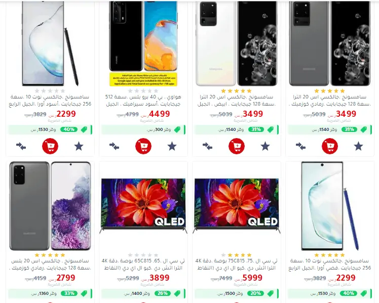
Task: Click star rating of Galaxy S20 Plus
Action: 50,255
